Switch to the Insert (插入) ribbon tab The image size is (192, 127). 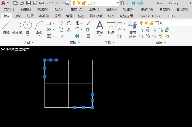point(18,16)
